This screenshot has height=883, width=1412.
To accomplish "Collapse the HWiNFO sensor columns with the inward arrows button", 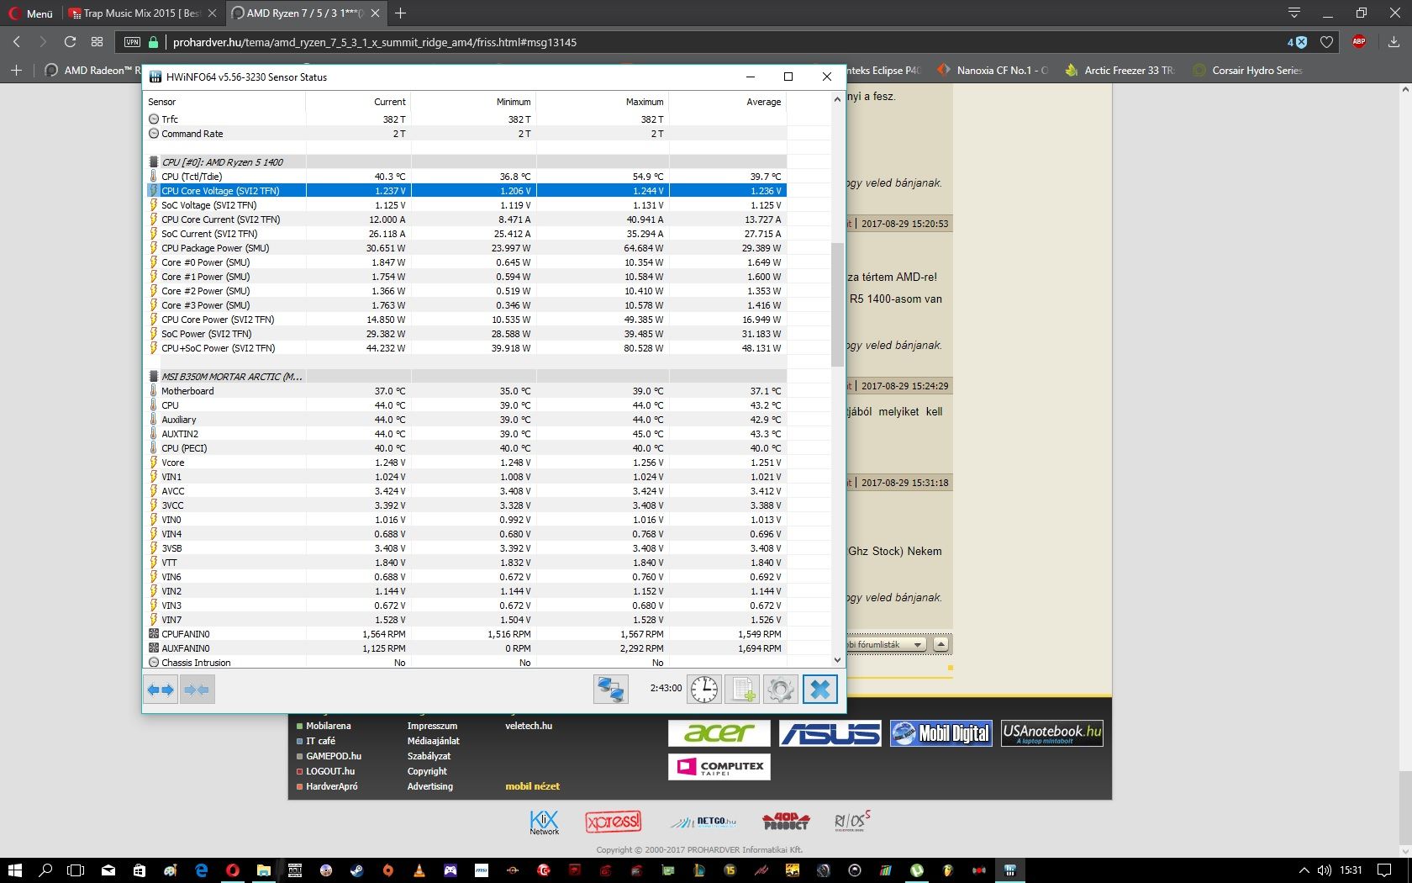I will point(198,690).
